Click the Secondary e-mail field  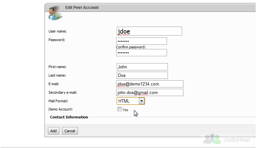[150, 92]
